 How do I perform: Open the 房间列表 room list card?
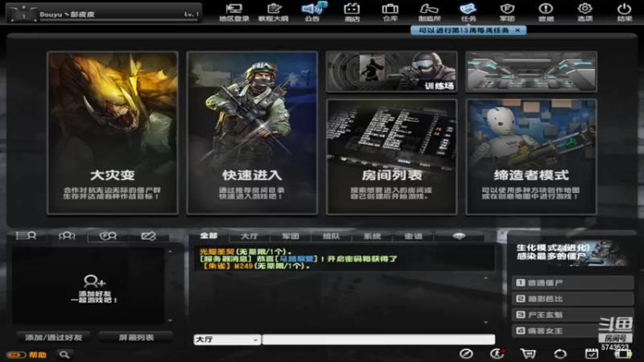391,157
